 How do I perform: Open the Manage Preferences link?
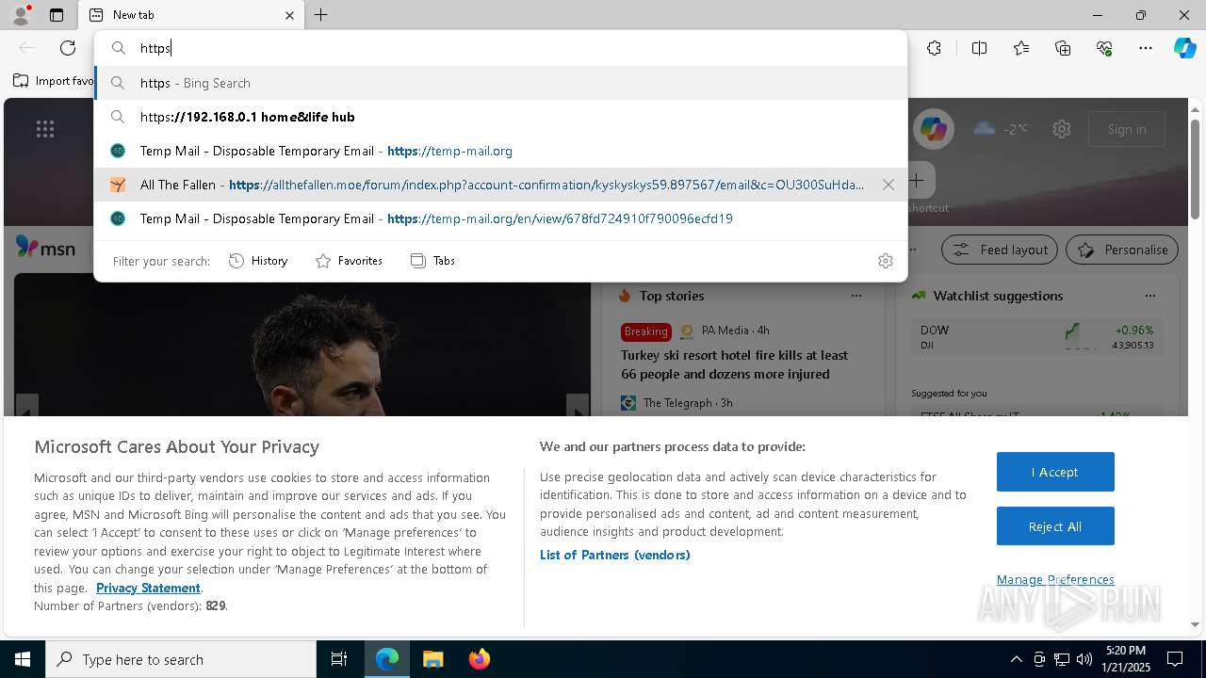(x=1055, y=579)
